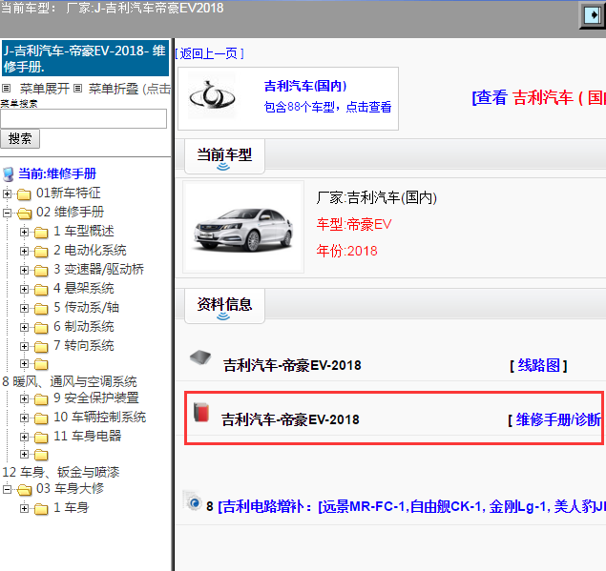Click the Emgrand EV car photo
This screenshot has width=606, height=571.
pos(243,228)
